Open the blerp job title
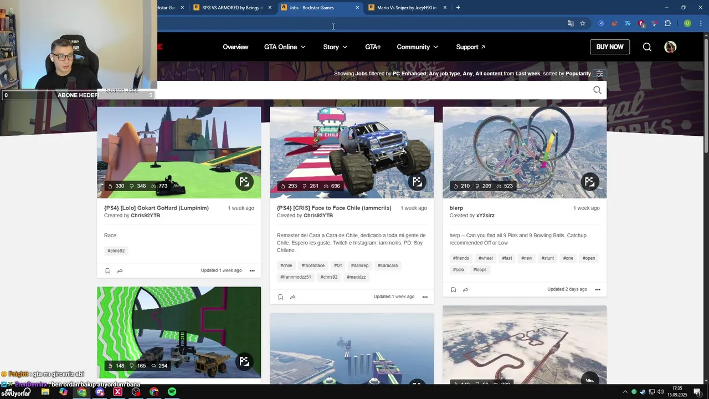The height and width of the screenshot is (399, 709). coord(456,208)
